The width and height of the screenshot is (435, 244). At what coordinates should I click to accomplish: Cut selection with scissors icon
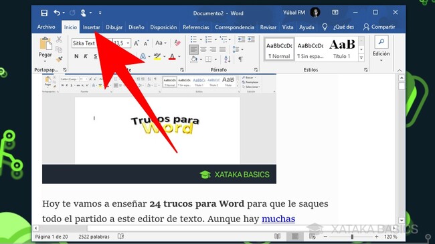[x=59, y=39]
